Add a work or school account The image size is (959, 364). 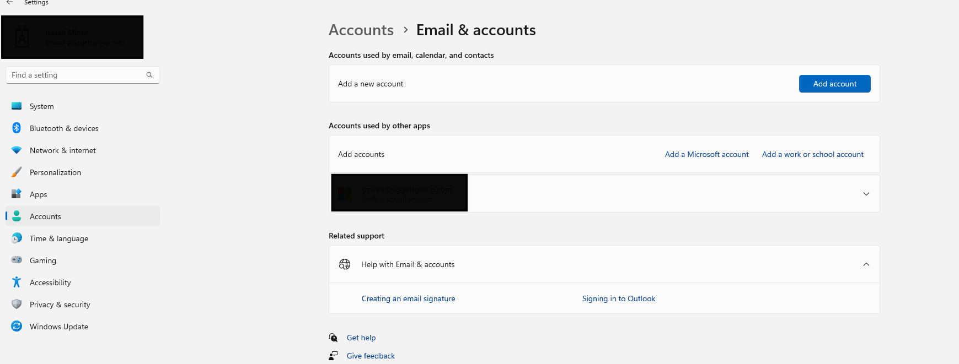[x=813, y=154]
